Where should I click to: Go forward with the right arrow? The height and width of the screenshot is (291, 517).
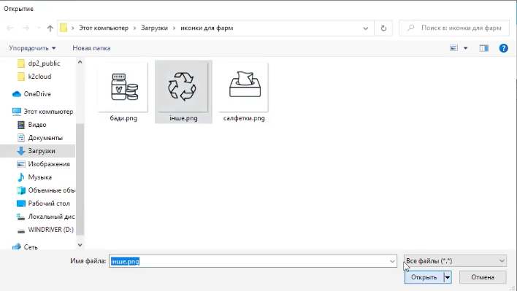(x=26, y=28)
